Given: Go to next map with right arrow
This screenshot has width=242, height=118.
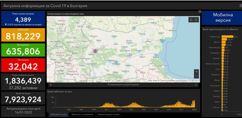Looking at the screenshot, I should tap(196, 85).
